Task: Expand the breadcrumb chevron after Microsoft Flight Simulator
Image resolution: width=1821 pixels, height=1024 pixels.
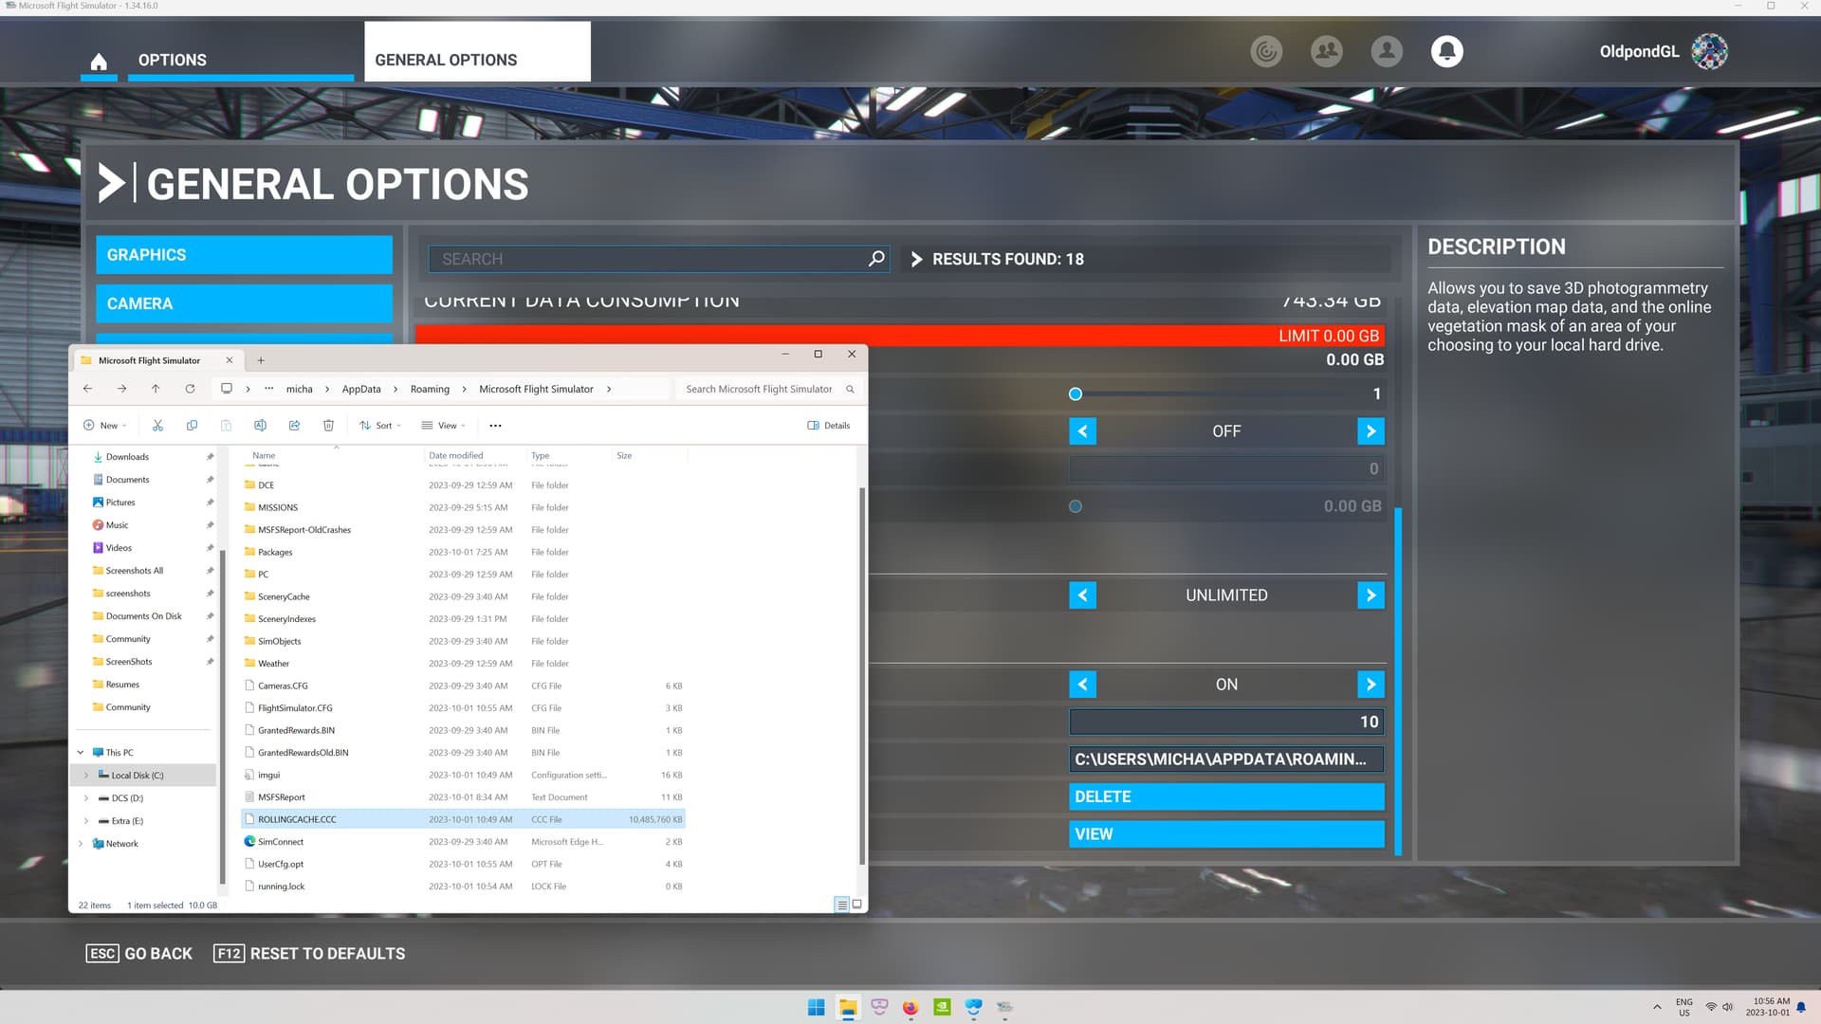Action: 608,389
